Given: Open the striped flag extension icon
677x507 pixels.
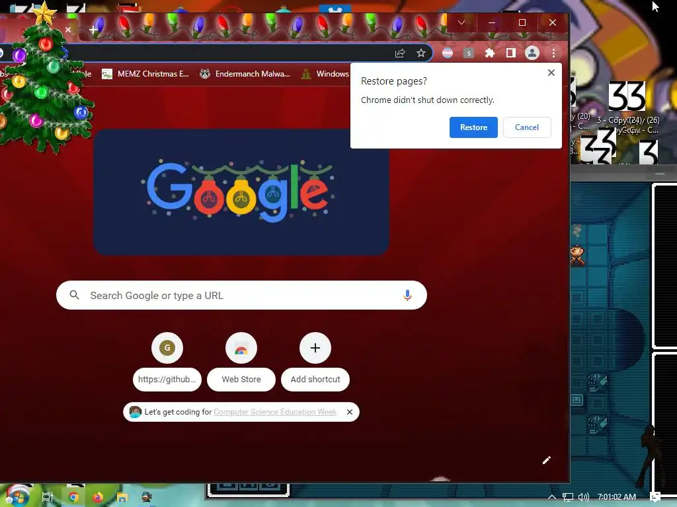Looking at the screenshot, I should tap(448, 53).
